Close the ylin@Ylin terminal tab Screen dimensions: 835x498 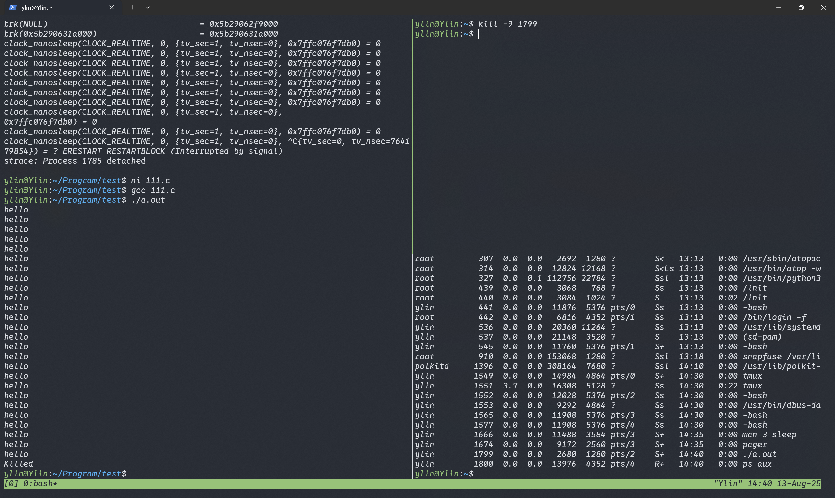click(112, 7)
